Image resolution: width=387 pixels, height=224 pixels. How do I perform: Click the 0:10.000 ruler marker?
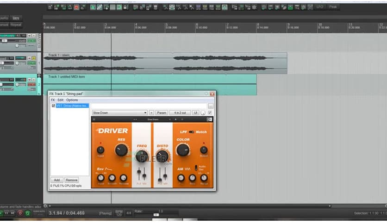201,27
